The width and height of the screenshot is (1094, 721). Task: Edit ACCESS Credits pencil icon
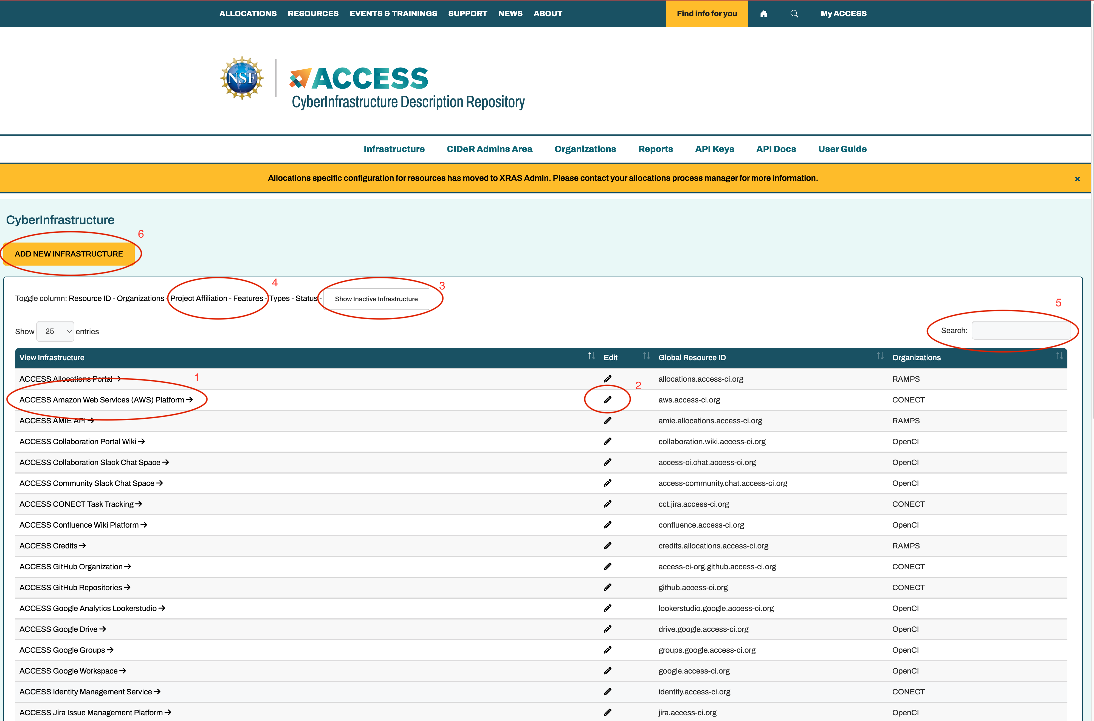(x=608, y=546)
